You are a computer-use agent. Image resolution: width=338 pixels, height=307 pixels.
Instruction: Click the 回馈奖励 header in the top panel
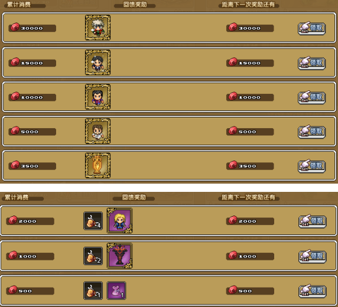[135, 5]
